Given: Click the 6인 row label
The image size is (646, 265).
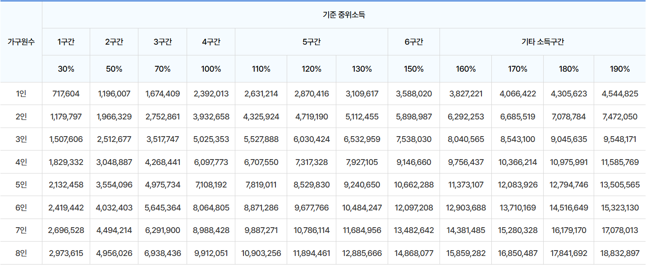Looking at the screenshot, I should (x=21, y=208).
